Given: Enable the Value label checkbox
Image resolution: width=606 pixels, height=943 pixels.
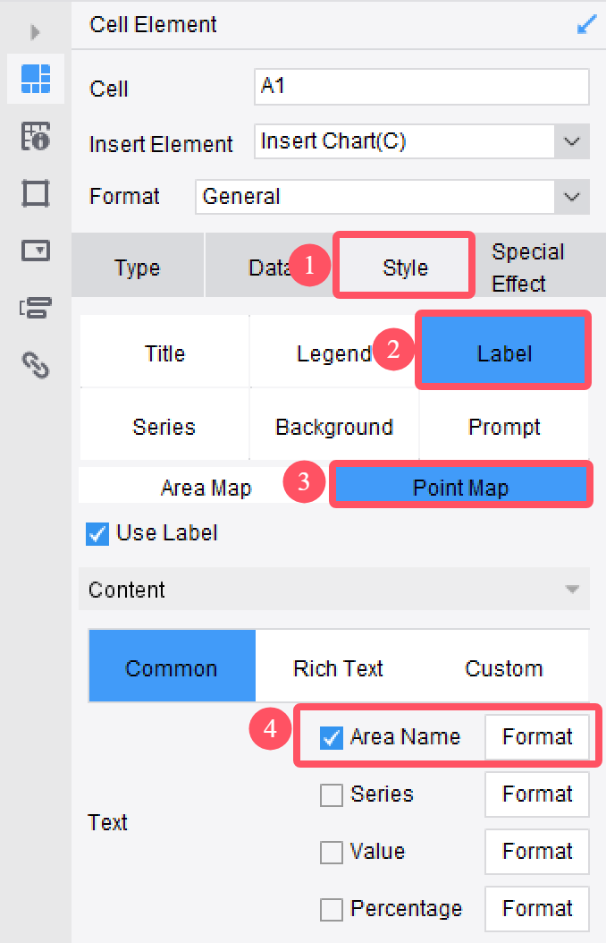Looking at the screenshot, I should (x=332, y=852).
